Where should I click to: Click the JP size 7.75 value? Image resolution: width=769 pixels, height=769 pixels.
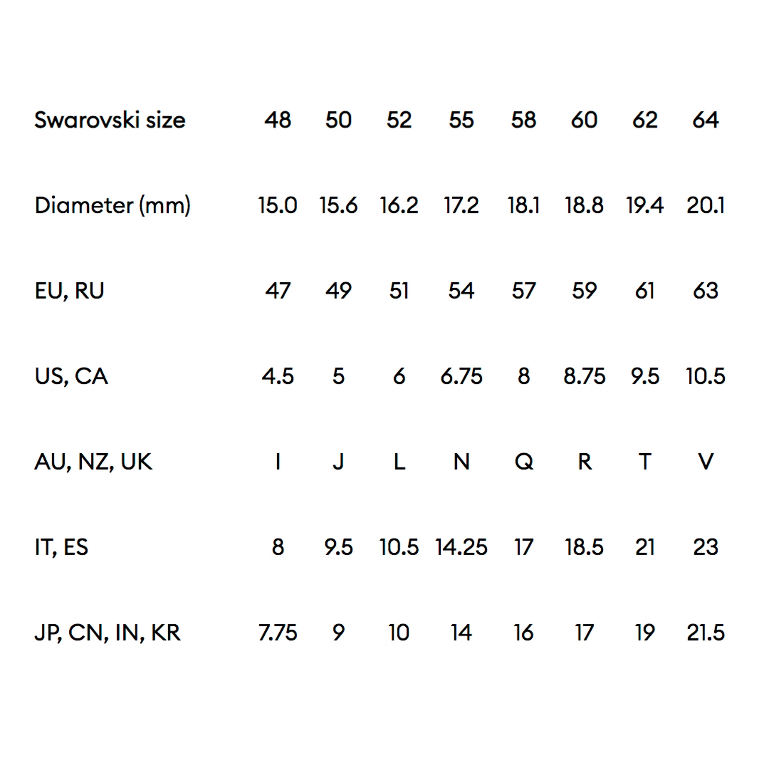coord(278,633)
